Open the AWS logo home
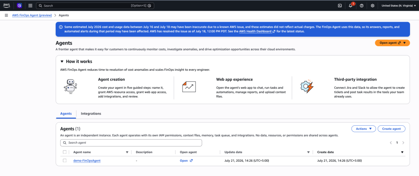 [7, 5]
